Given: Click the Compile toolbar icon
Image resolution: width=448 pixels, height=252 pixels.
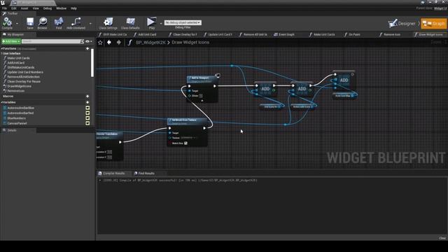Looking at the screenshot, I should (x=7, y=22).
